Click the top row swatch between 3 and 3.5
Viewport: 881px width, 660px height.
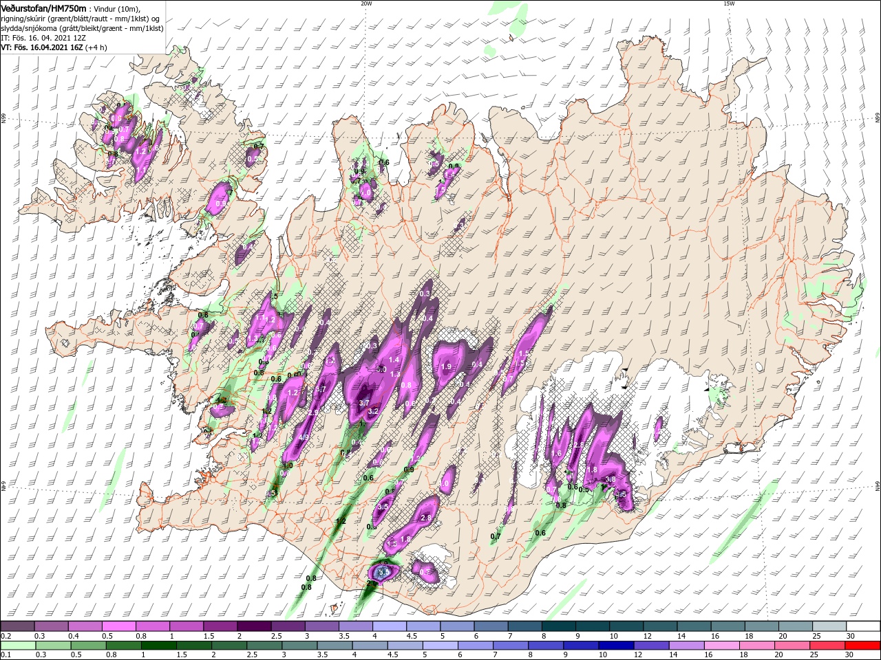pos(321,626)
